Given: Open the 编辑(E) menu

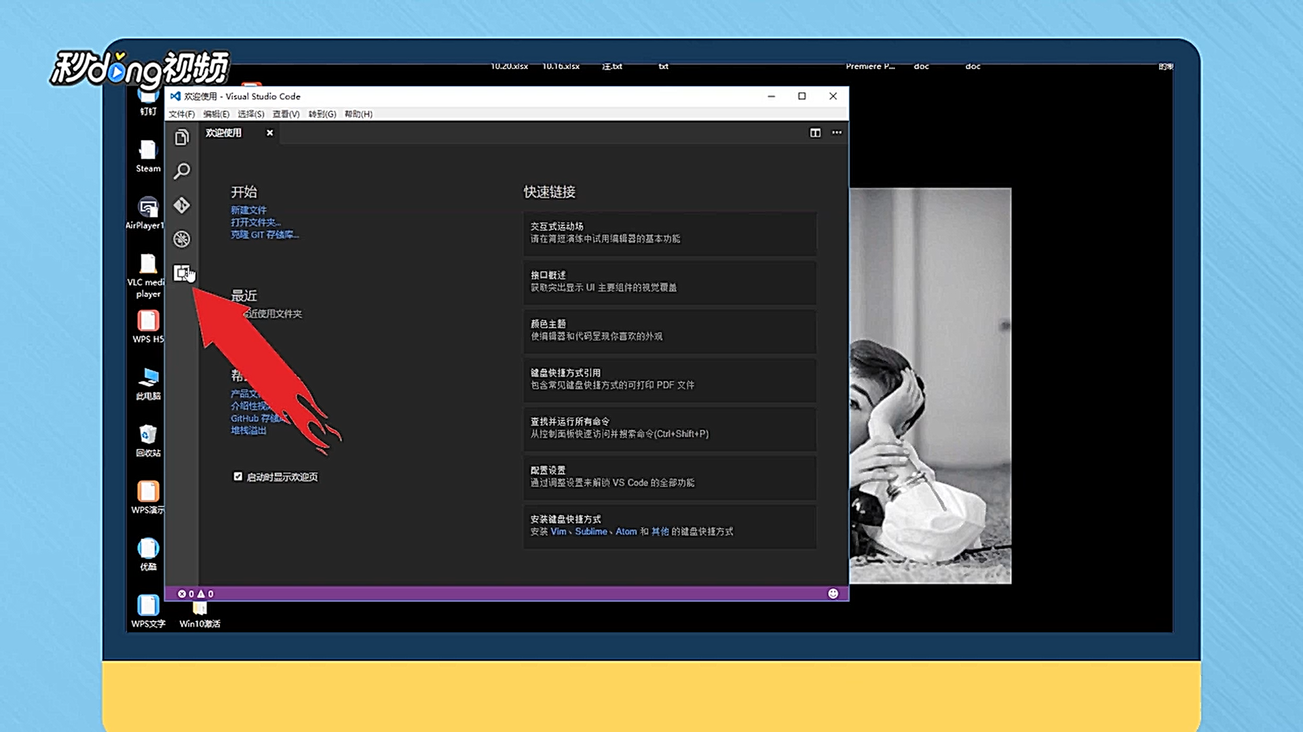Looking at the screenshot, I should coord(216,114).
